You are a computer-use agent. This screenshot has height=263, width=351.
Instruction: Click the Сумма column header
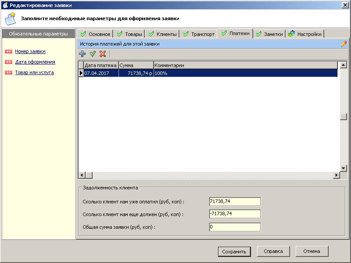click(x=136, y=65)
